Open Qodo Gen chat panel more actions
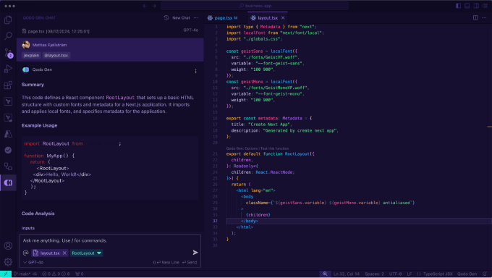The width and height of the screenshot is (492, 278). [x=196, y=18]
